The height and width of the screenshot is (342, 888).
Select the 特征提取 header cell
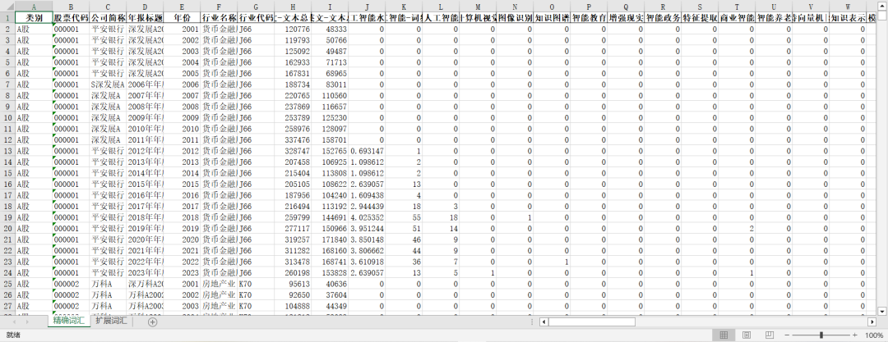click(x=700, y=17)
